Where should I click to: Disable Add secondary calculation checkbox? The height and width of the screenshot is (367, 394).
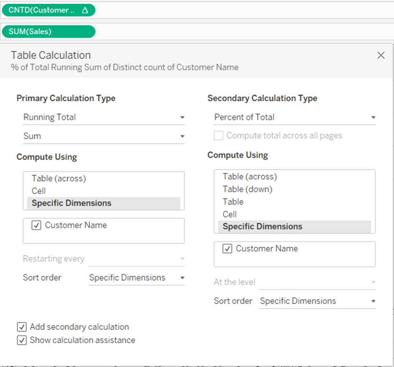pos(22,327)
